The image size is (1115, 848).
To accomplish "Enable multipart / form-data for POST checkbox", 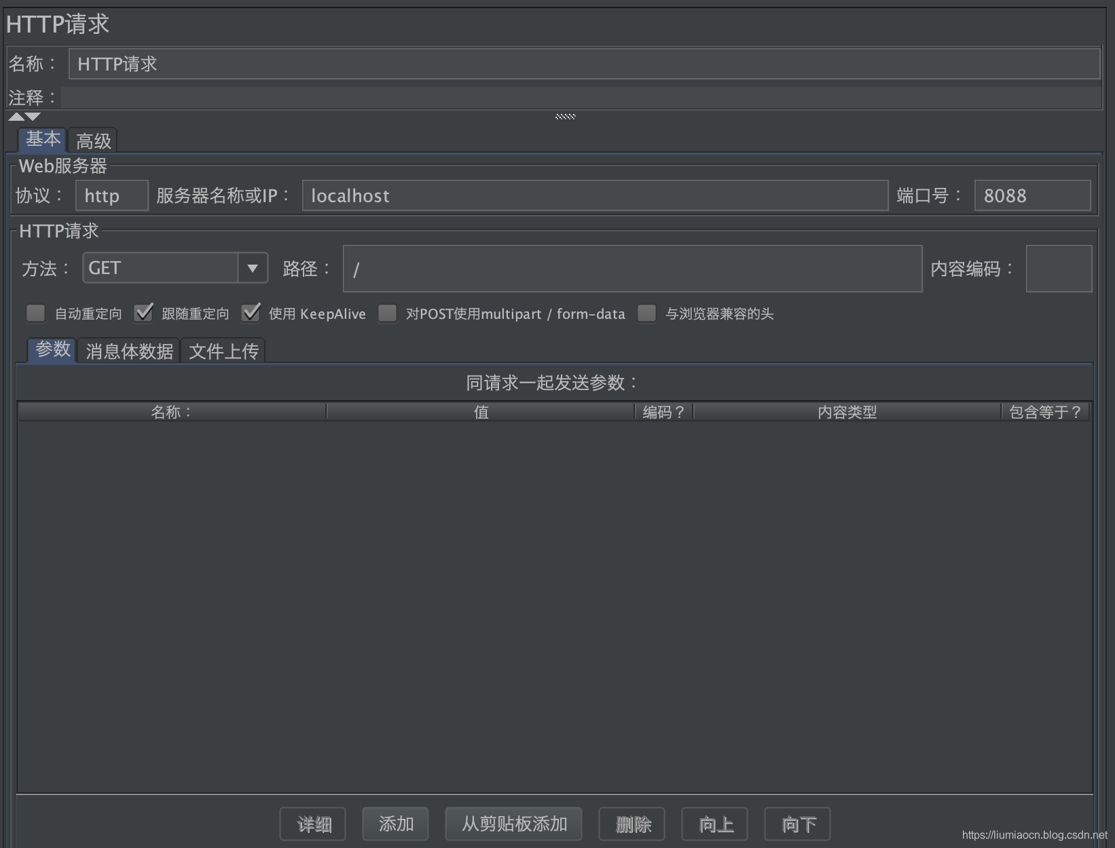I will pos(387,313).
